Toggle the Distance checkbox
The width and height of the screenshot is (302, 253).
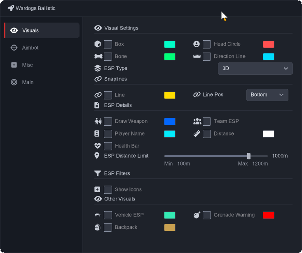click(x=207, y=134)
